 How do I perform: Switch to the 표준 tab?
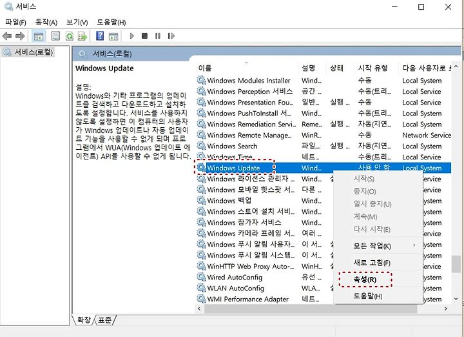point(104,320)
